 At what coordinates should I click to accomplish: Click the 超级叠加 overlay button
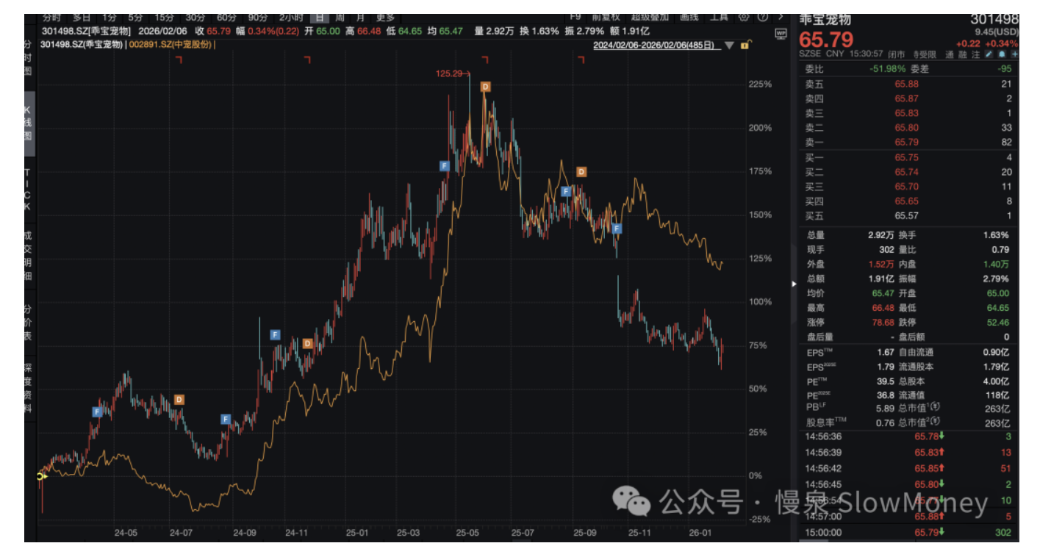coord(650,17)
